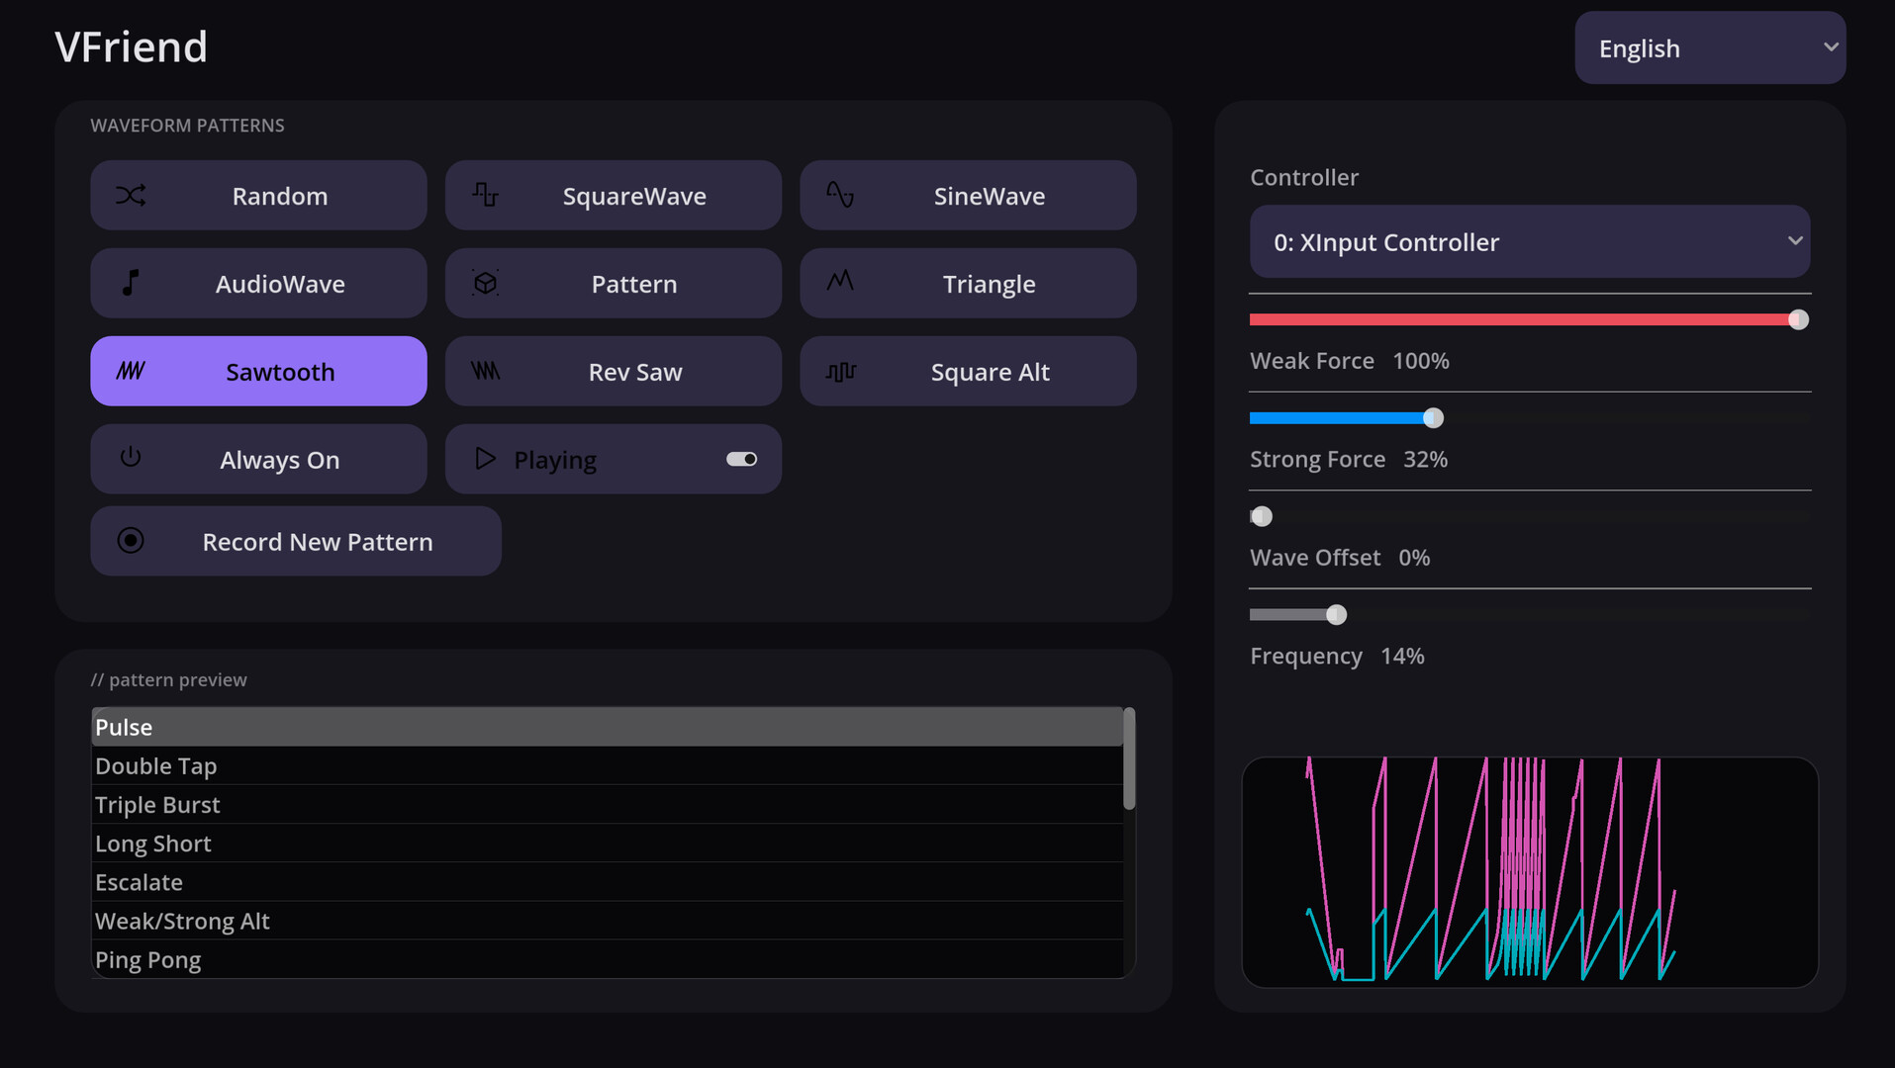Click the shuffle icon on Random
The height and width of the screenshot is (1068, 1895).
coord(131,196)
